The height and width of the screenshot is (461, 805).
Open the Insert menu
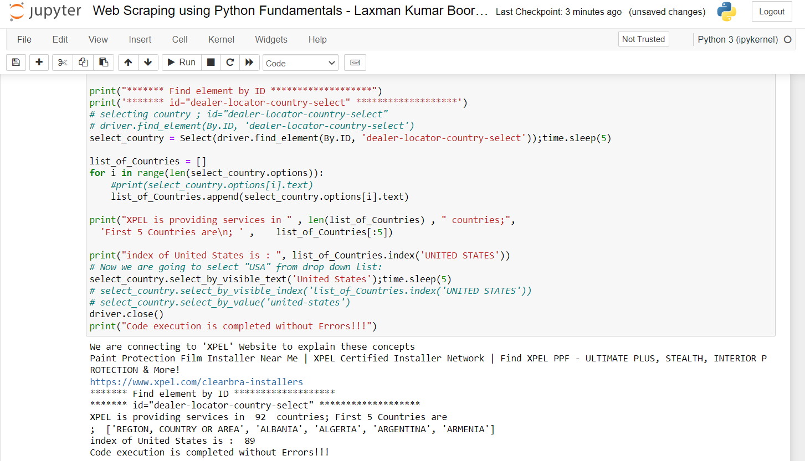[140, 39]
